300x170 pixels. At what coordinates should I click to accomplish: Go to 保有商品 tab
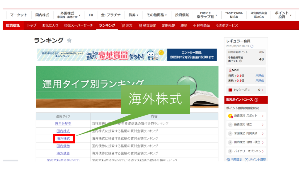tap(201, 25)
